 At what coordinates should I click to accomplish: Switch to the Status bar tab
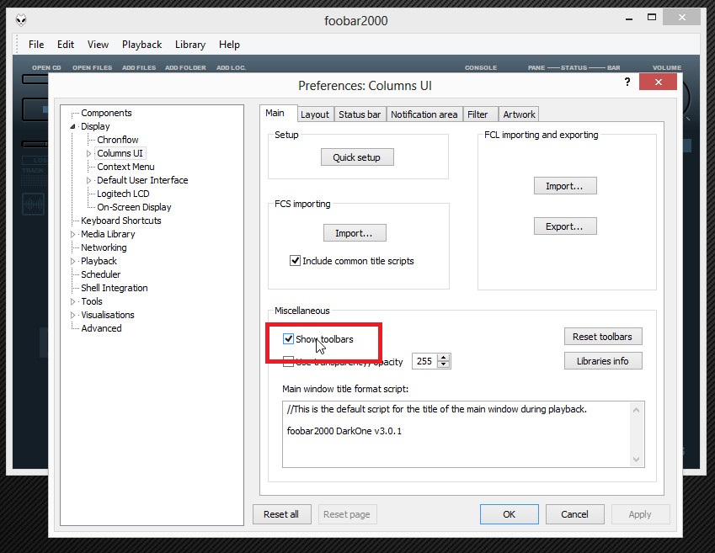pyautogui.click(x=360, y=114)
